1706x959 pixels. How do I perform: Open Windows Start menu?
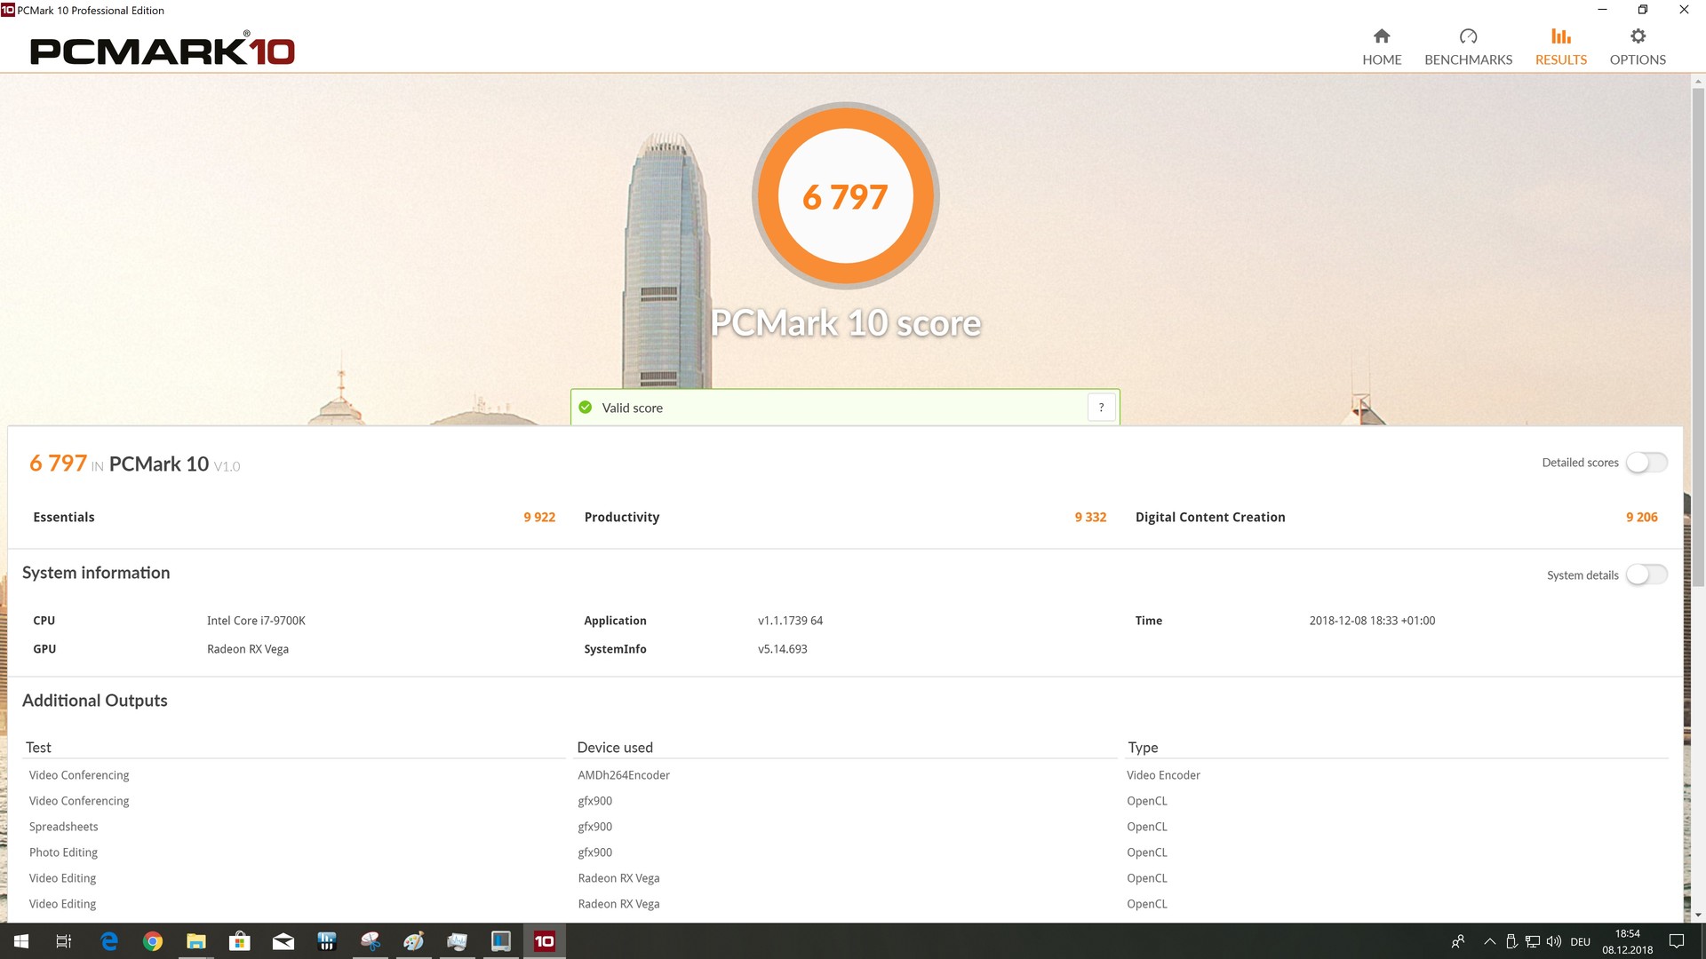point(21,941)
